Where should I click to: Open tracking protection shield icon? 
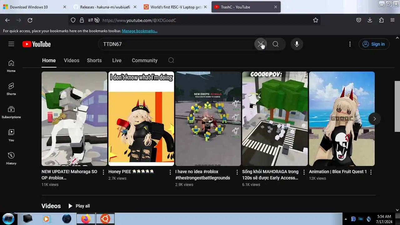tap(73, 20)
